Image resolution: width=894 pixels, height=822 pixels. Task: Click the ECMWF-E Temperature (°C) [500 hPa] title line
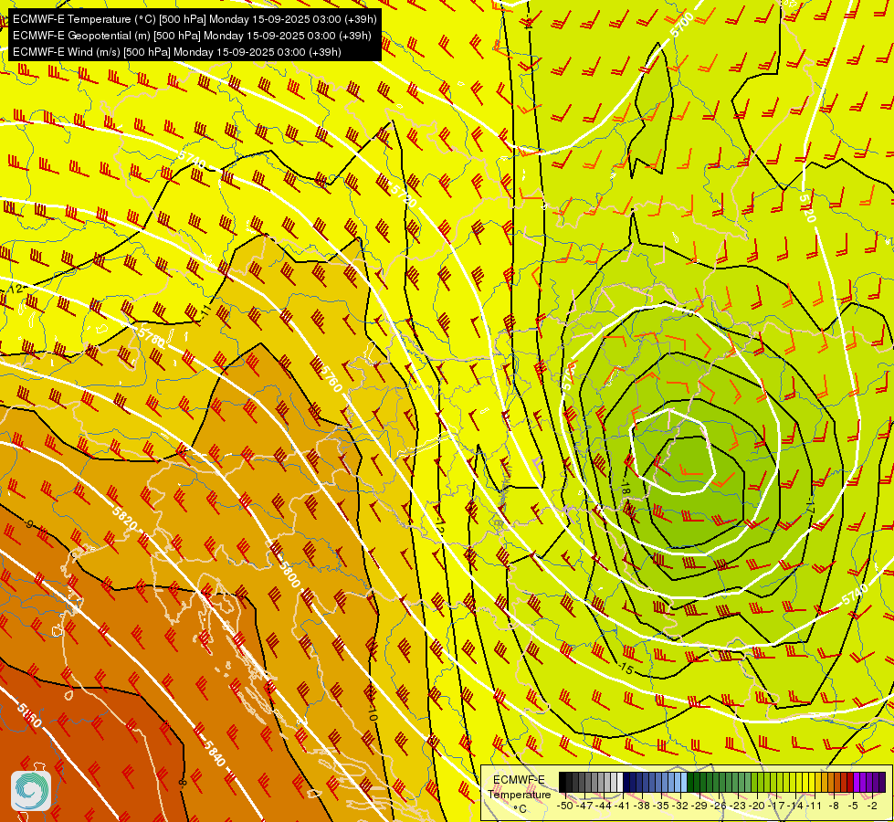point(195,19)
